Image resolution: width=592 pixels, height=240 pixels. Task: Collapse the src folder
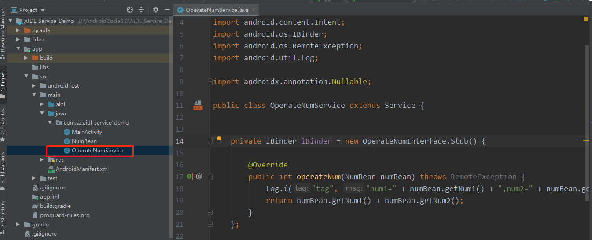pyautogui.click(x=26, y=77)
